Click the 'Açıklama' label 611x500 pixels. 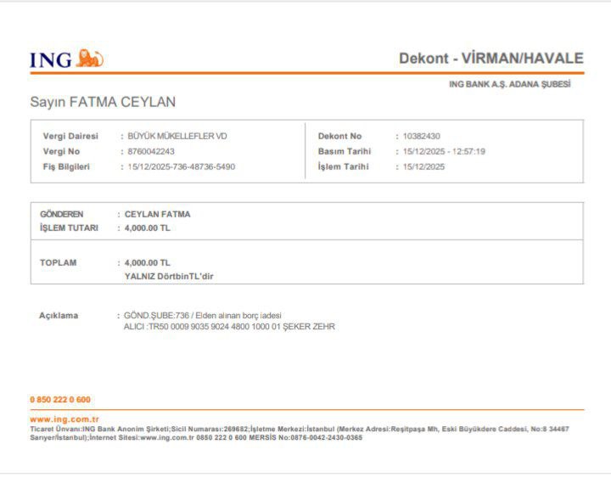coord(59,316)
